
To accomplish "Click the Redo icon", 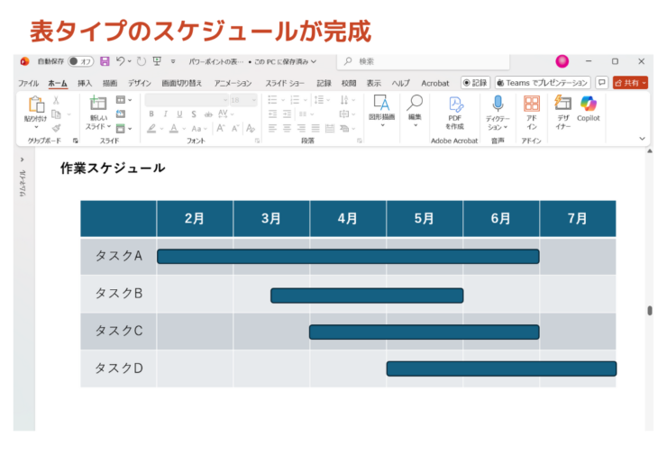I will pyautogui.click(x=142, y=61).
